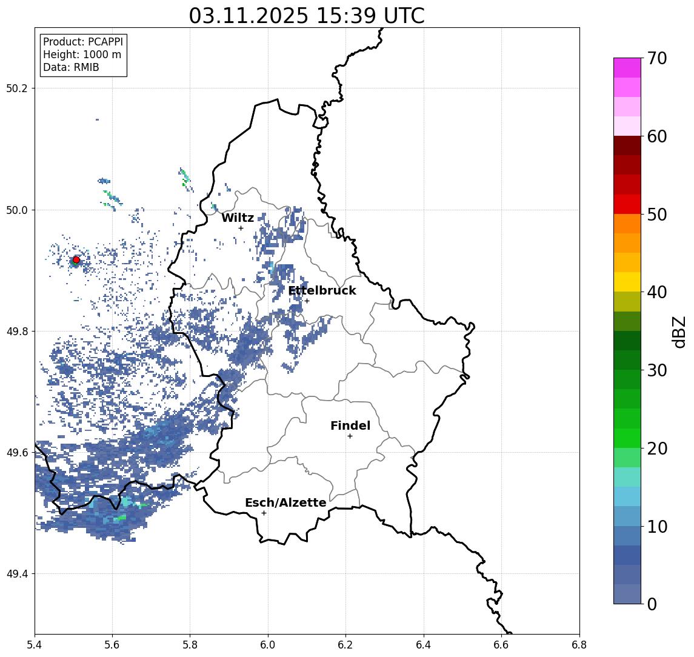Click the title timestamp 03.11.2025 15:39 UTC

point(307,16)
